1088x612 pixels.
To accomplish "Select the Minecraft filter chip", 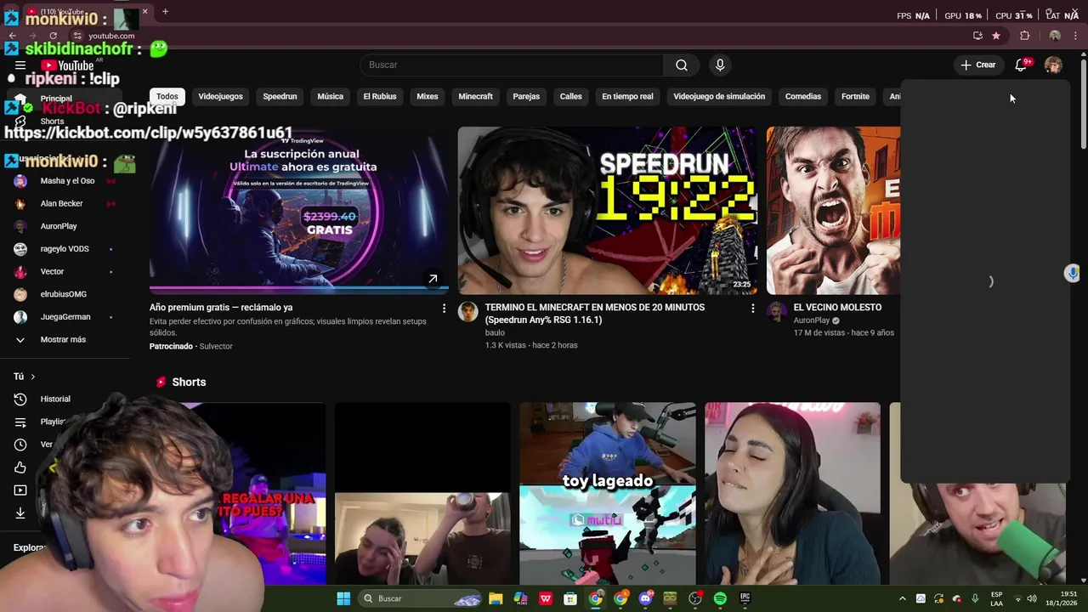I will [x=475, y=96].
